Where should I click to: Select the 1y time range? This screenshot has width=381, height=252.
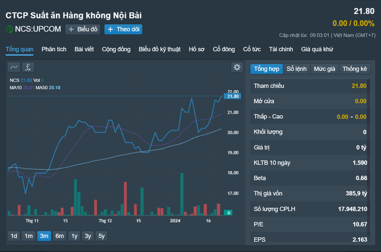coord(74,236)
